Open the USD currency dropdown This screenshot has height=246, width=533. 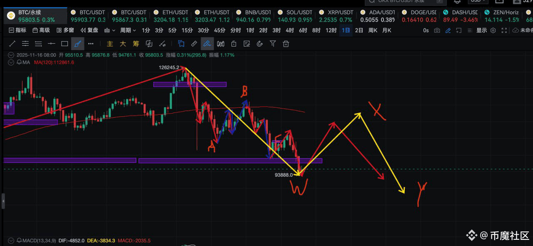(478, 2)
